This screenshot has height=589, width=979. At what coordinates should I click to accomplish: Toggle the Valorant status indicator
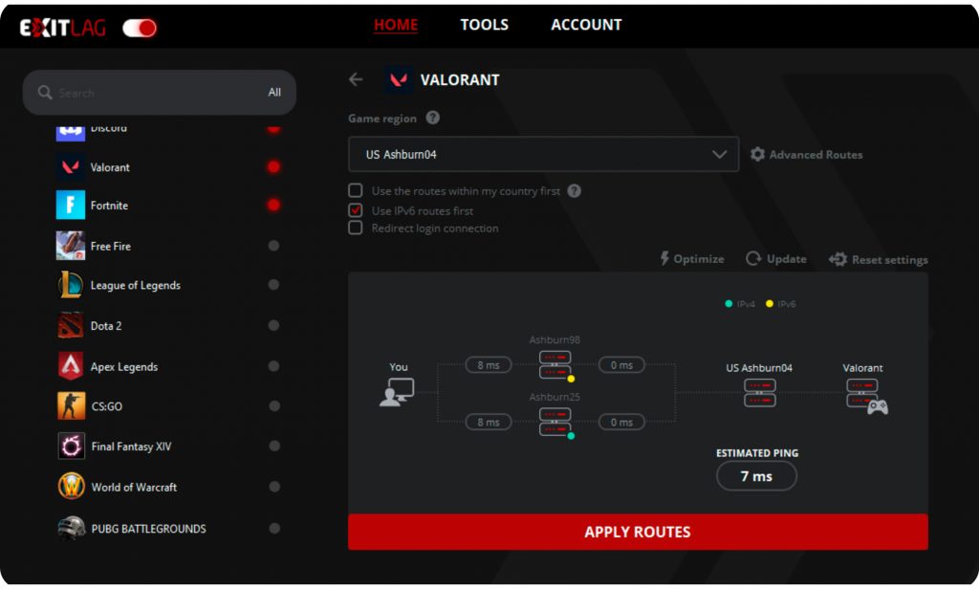pos(273,166)
